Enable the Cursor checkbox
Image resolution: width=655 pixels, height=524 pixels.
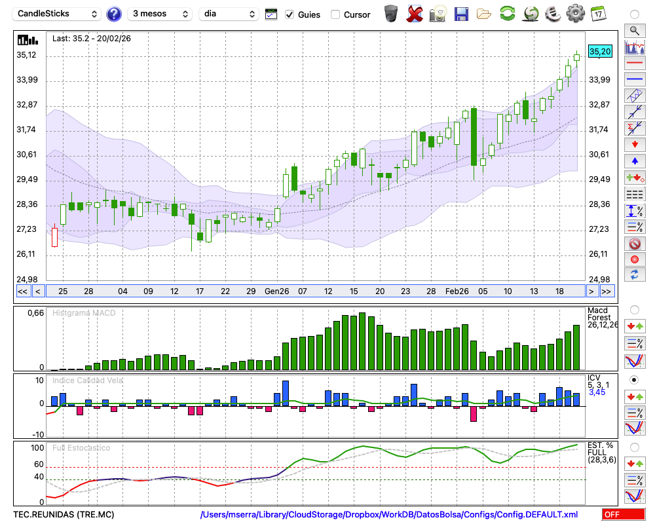[x=335, y=14]
